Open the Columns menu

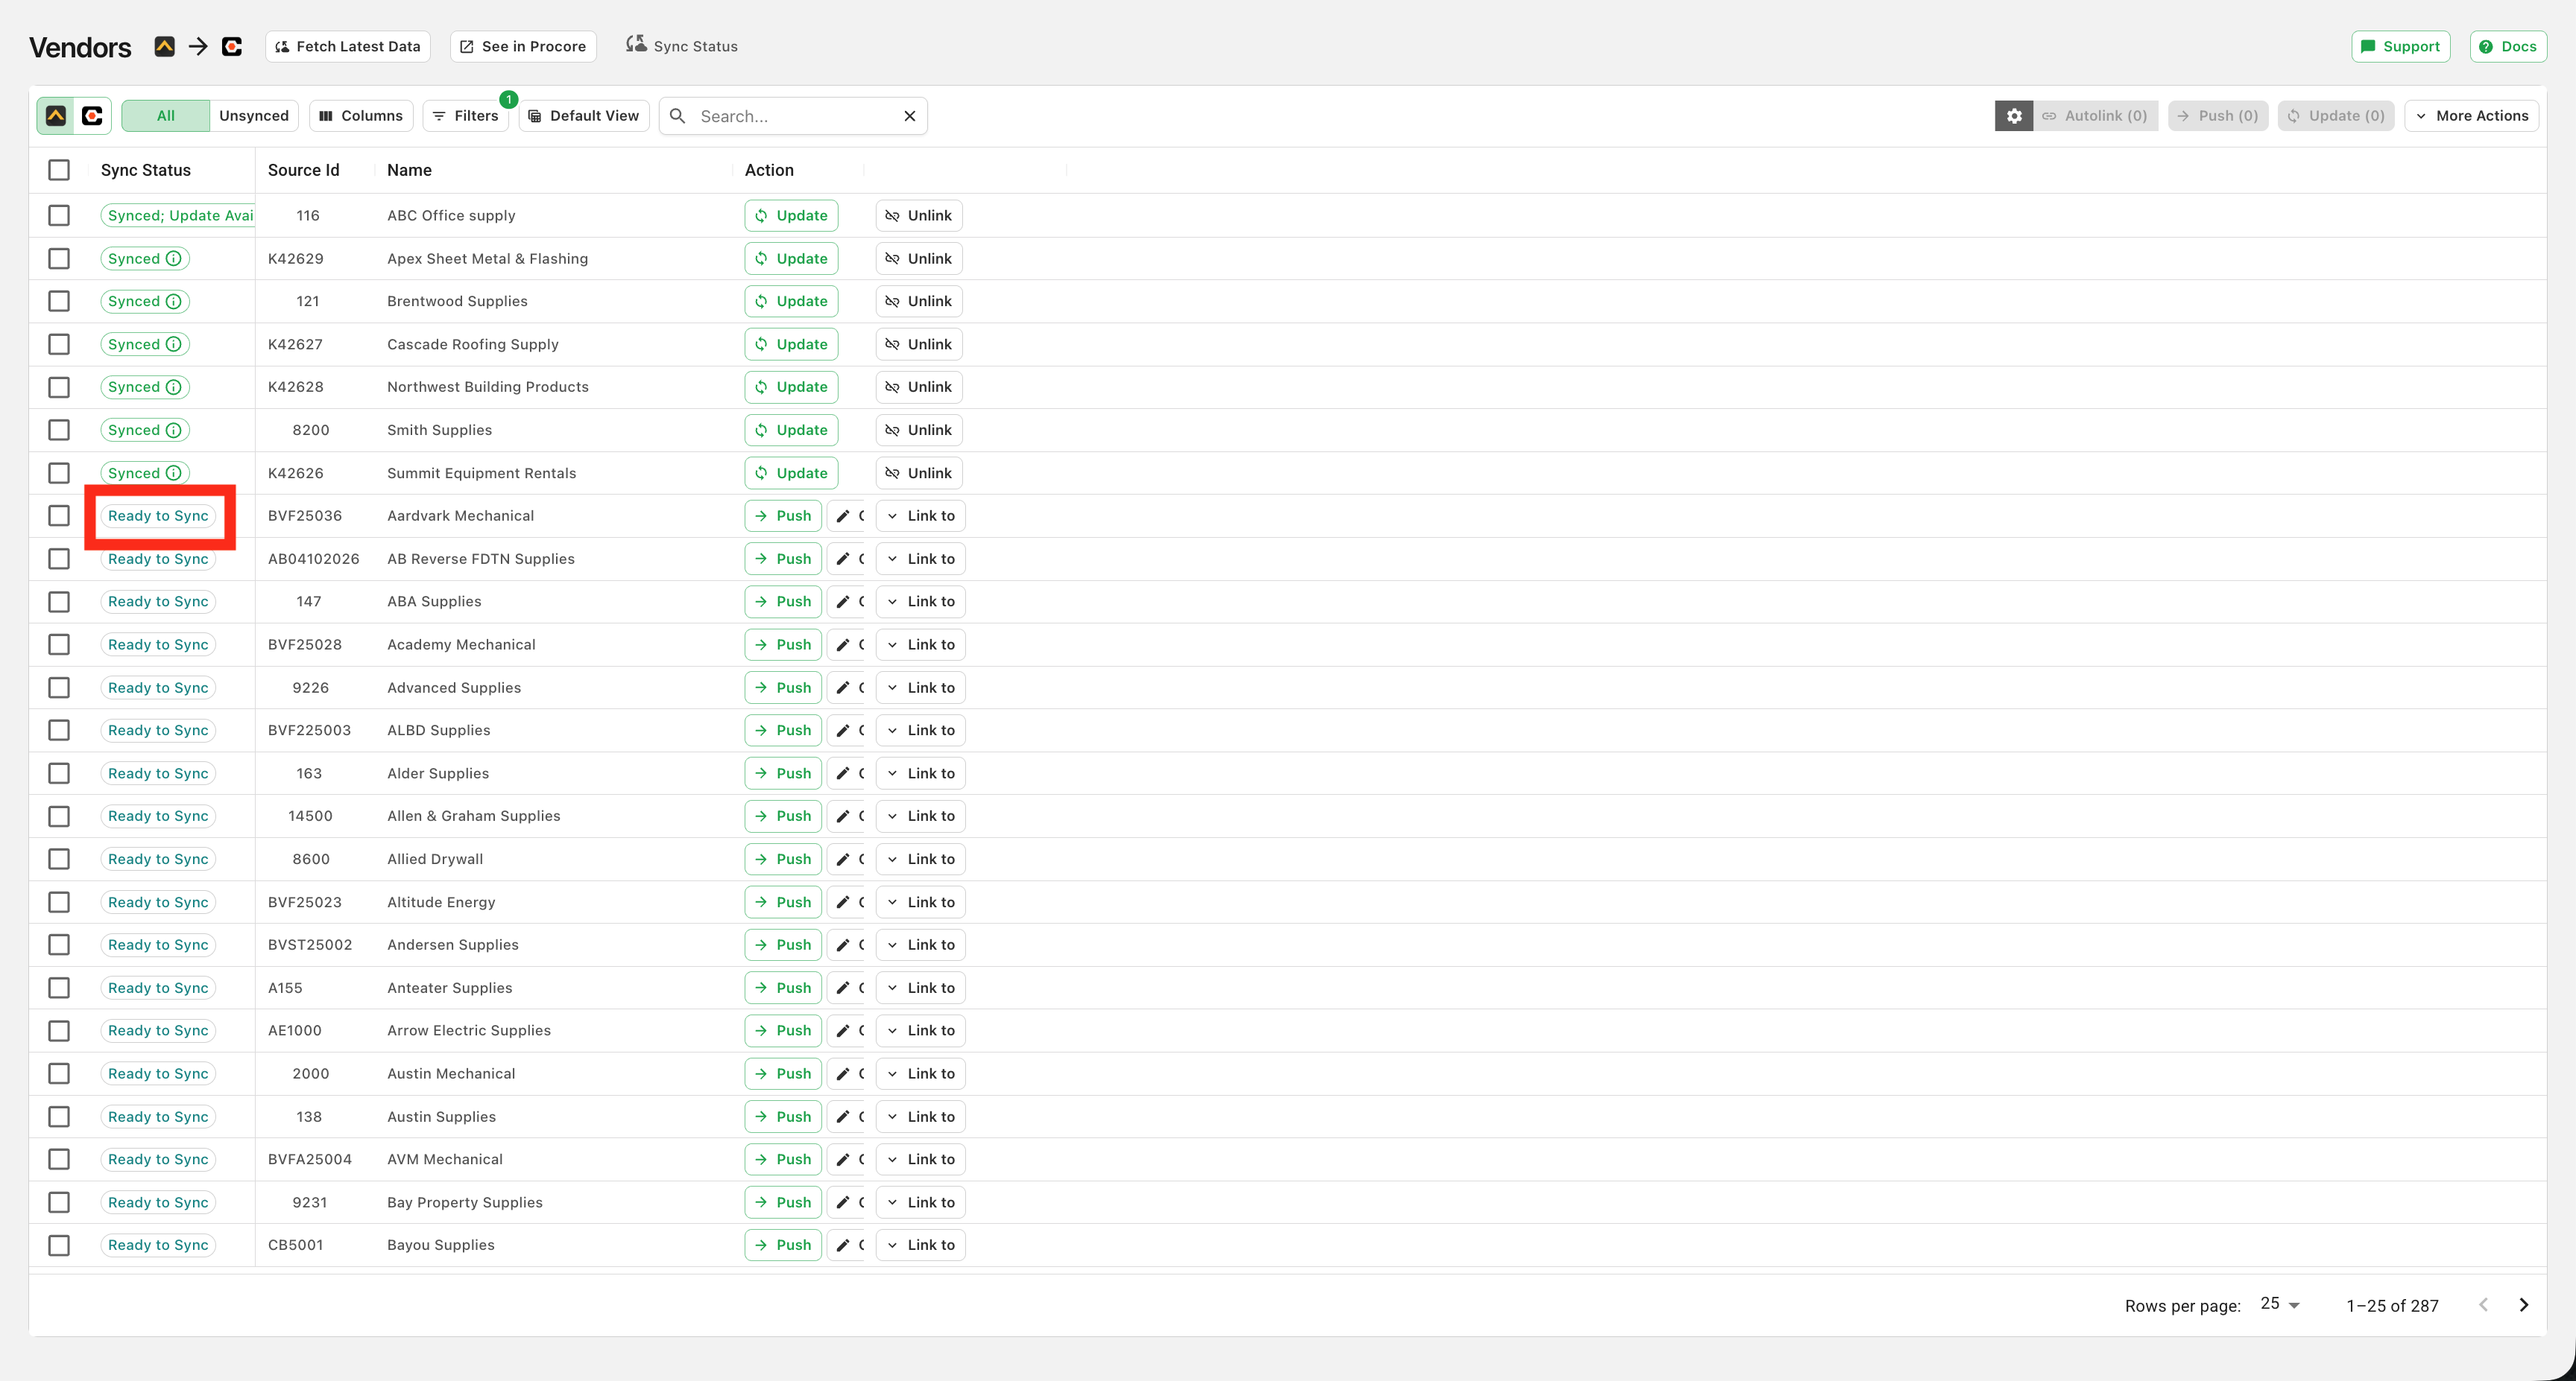361,116
